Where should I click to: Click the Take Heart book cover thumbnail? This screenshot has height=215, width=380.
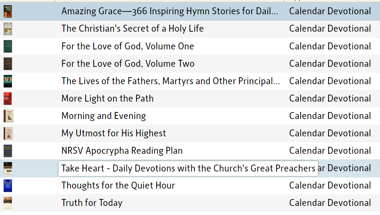coord(8,168)
